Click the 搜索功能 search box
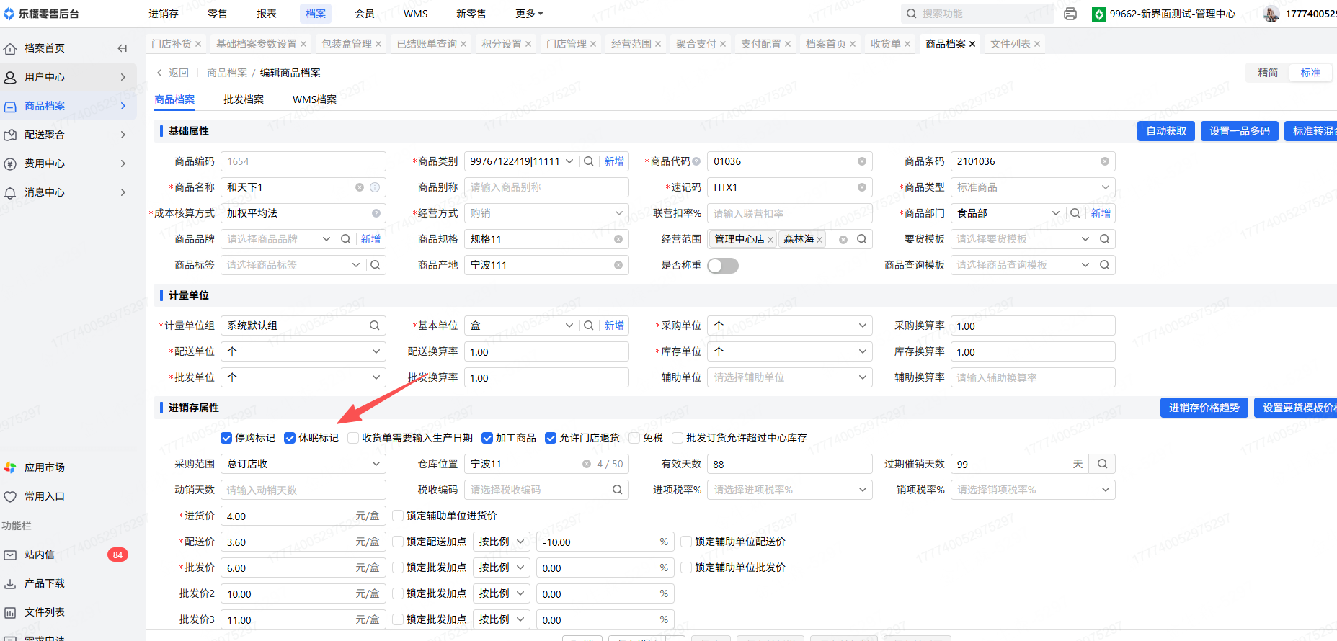This screenshot has width=1337, height=641. (x=977, y=14)
